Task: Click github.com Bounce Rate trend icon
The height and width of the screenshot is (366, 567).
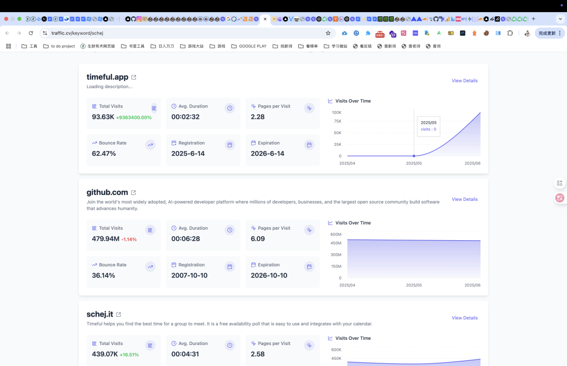Action: [x=150, y=267]
